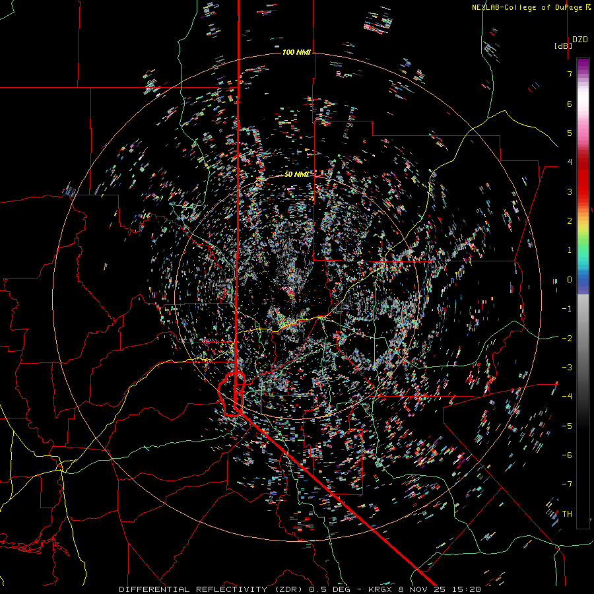Click the TH label on color scale

(x=567, y=514)
